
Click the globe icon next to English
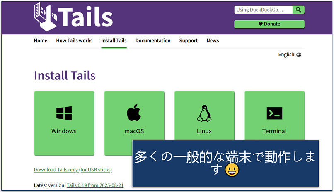pos(299,55)
